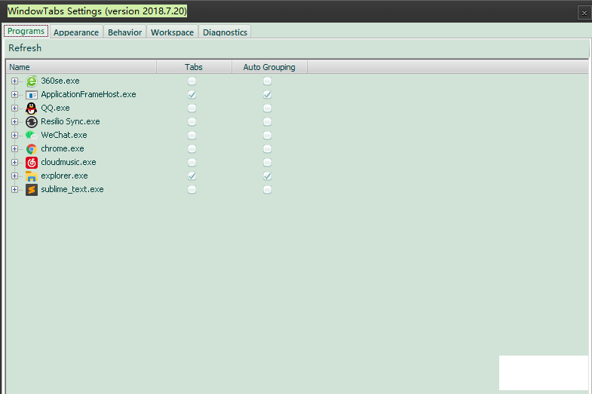Expand the chrome.exe tree node

point(15,149)
